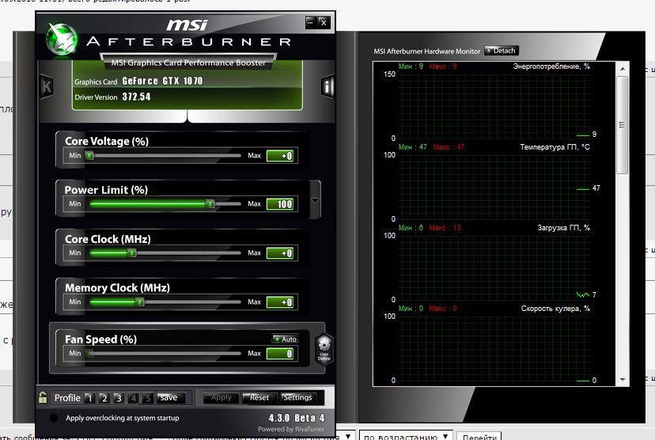Click the Core Voltage slider handle
Screen dimensions: 655x440
[89, 155]
